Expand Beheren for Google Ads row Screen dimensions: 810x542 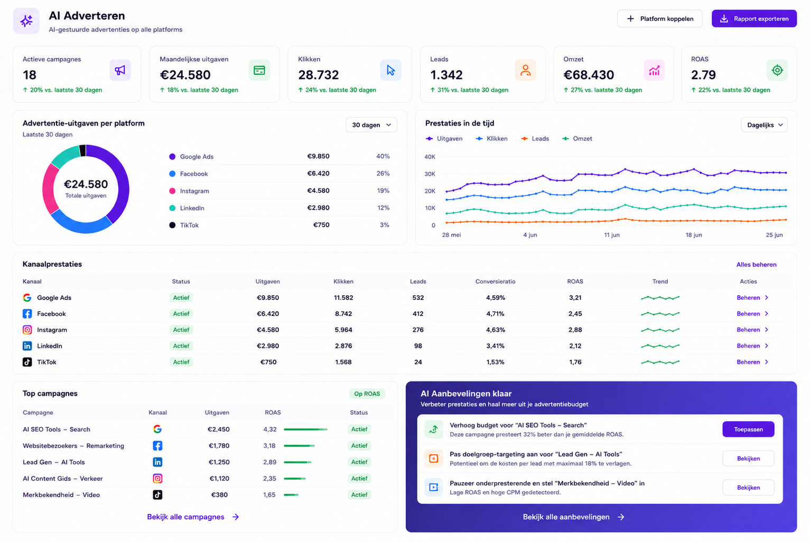click(x=752, y=298)
